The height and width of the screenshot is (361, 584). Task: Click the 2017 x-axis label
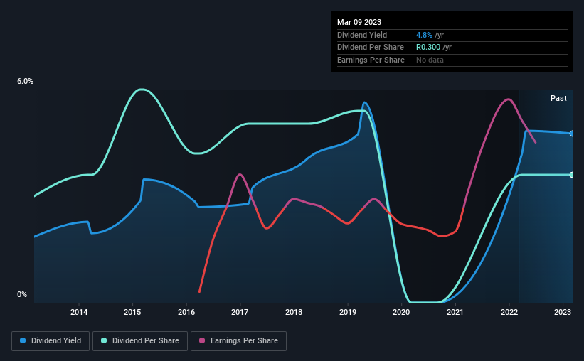[240, 312]
